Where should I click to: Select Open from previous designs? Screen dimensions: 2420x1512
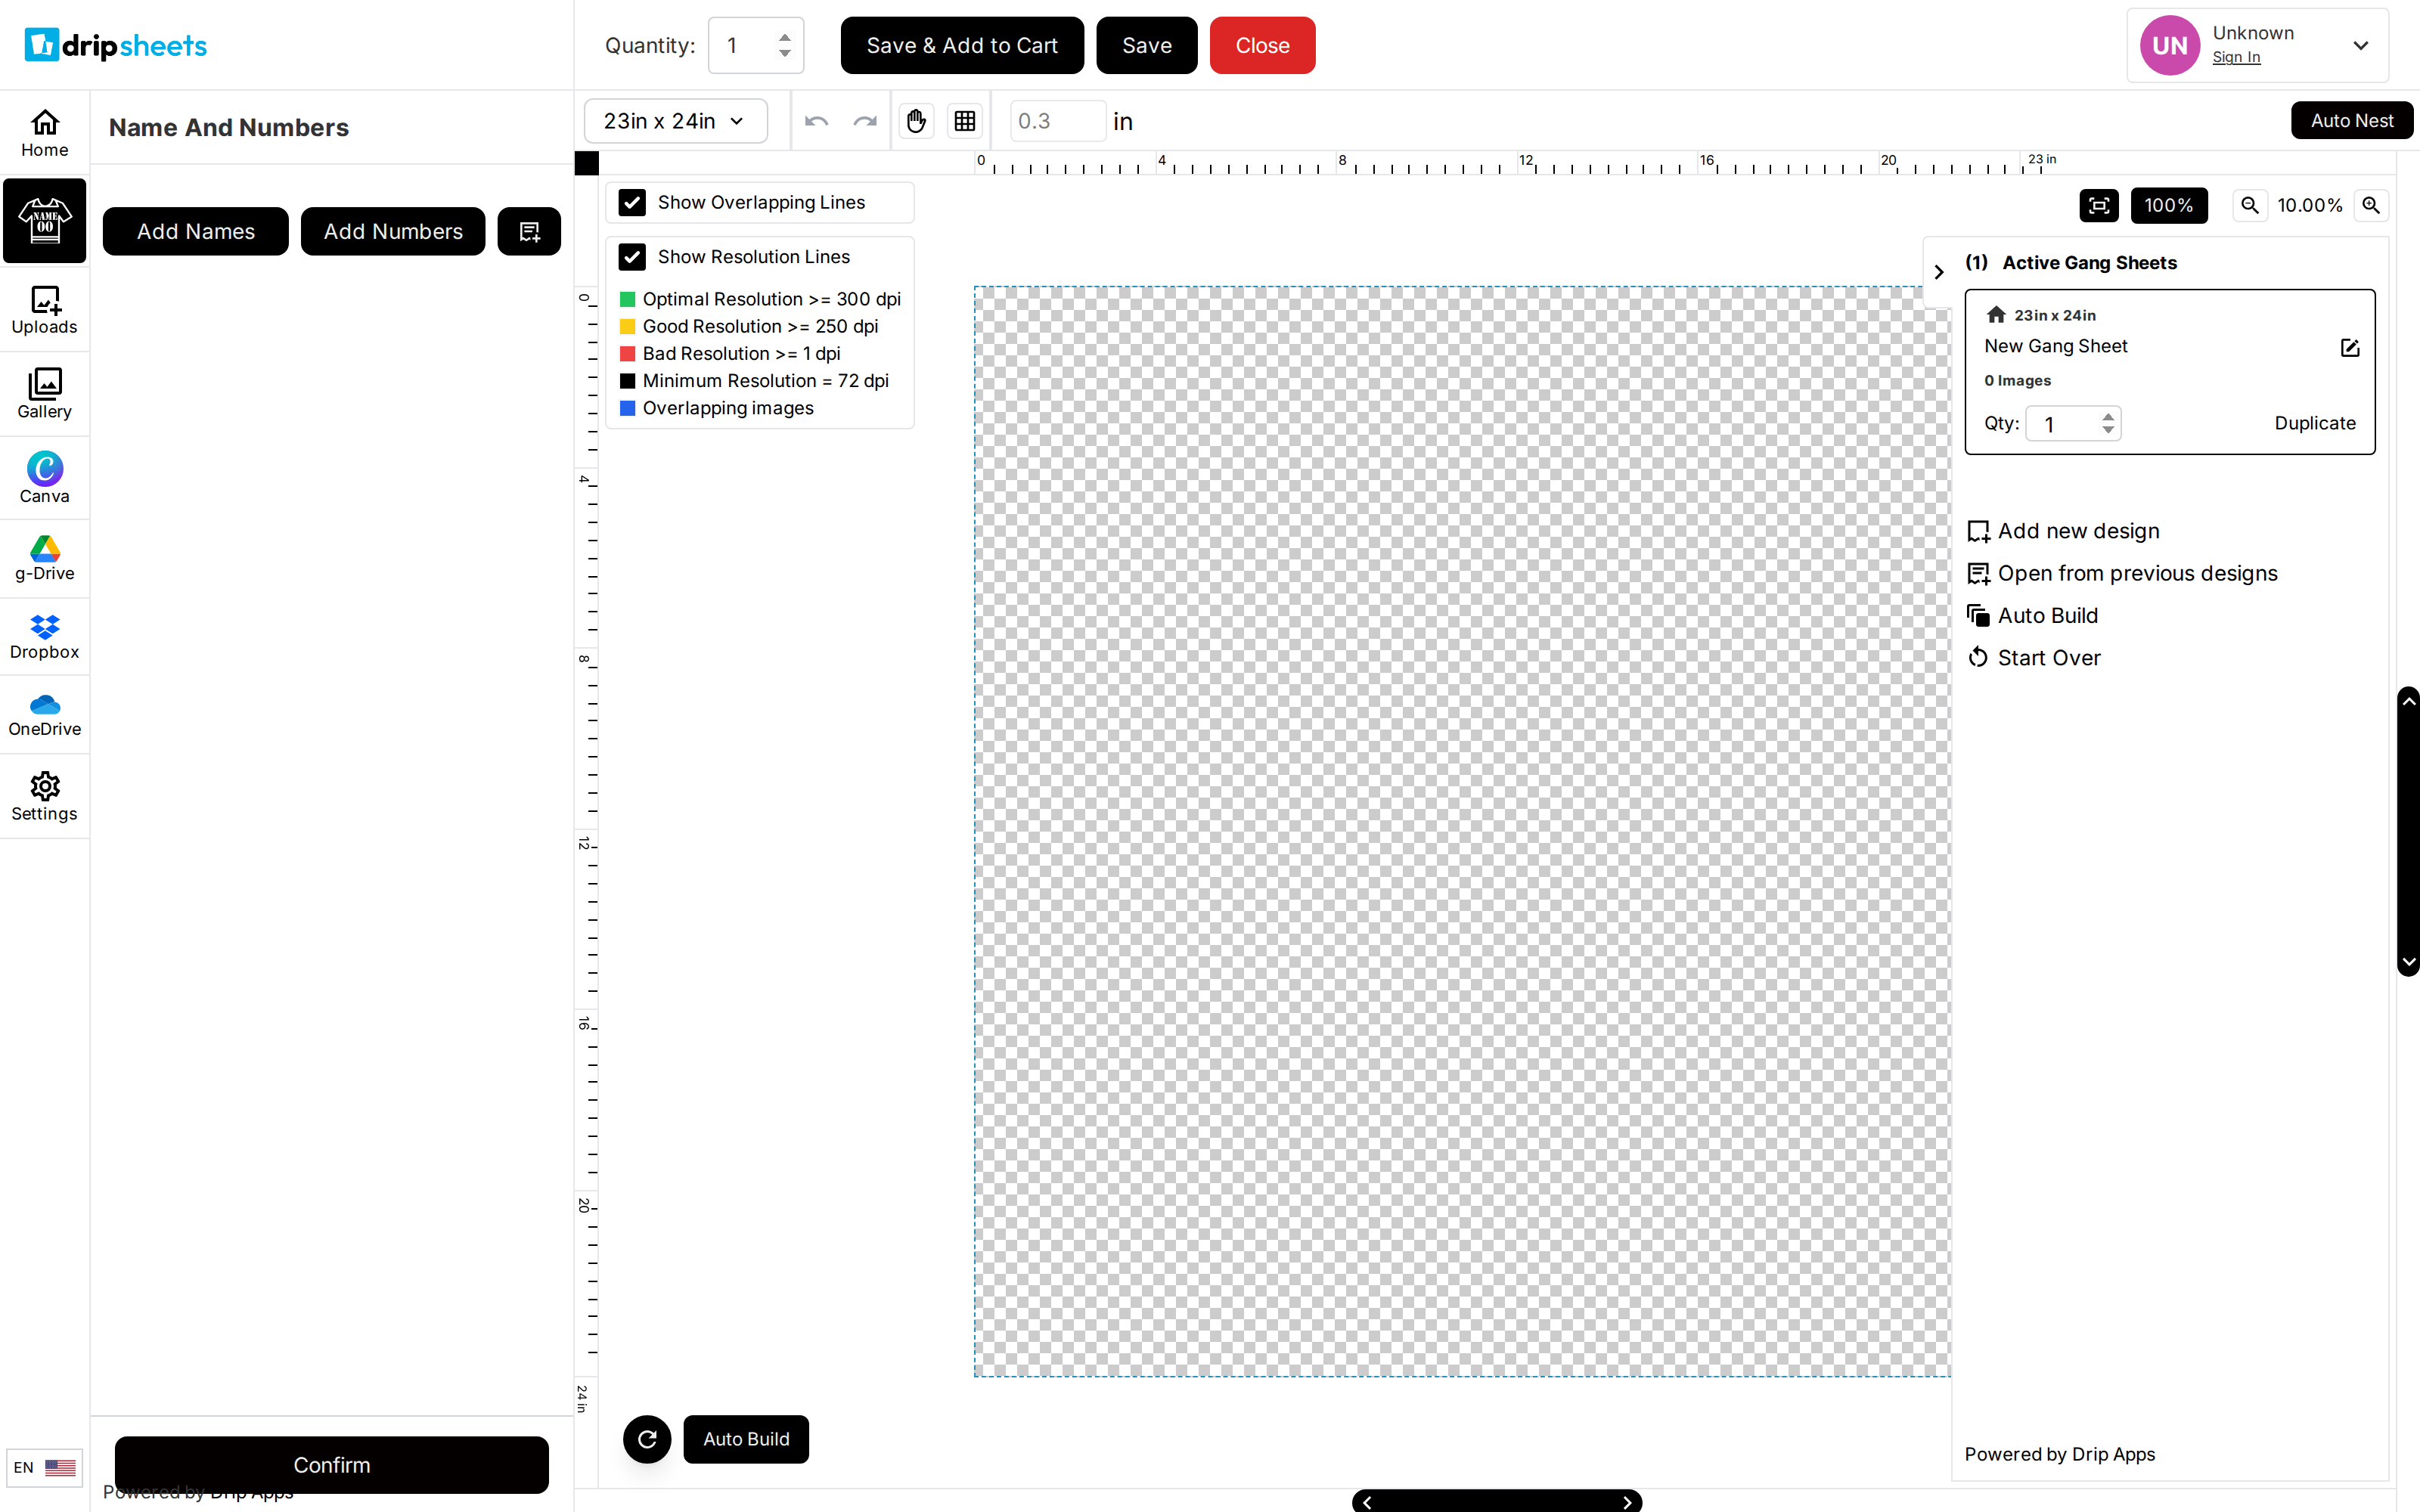point(2122,573)
